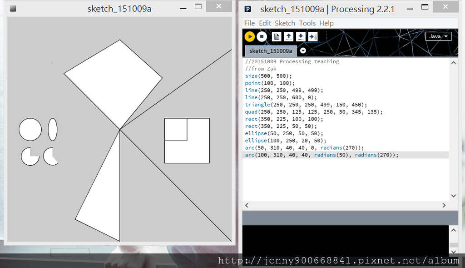
Task: Click the ellipse(50, 250, 50, 50); line
Action: click(x=284, y=133)
